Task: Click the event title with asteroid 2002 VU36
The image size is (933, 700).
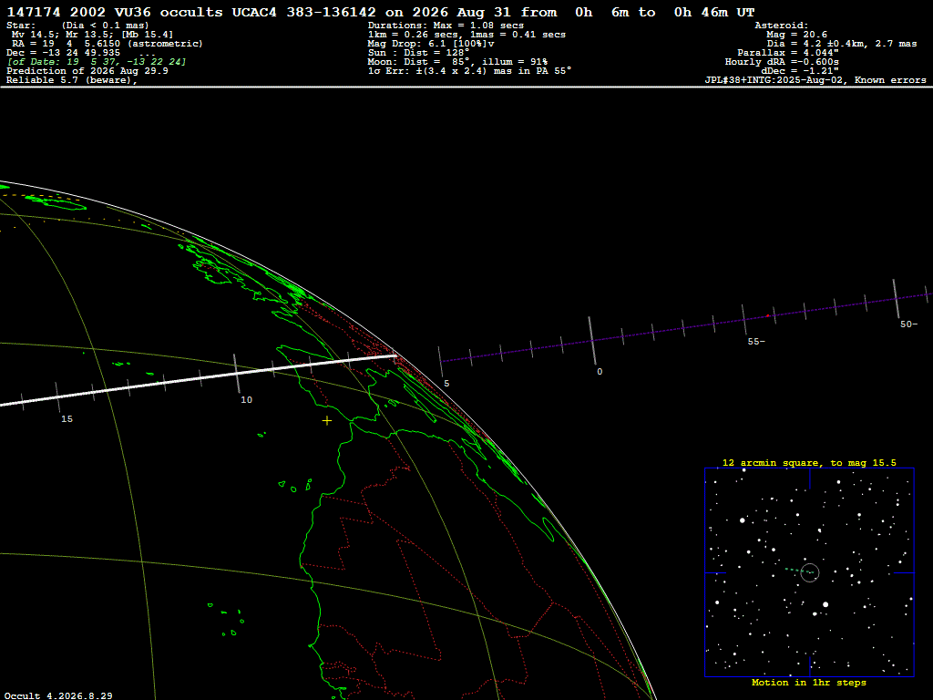Action: pos(381,12)
